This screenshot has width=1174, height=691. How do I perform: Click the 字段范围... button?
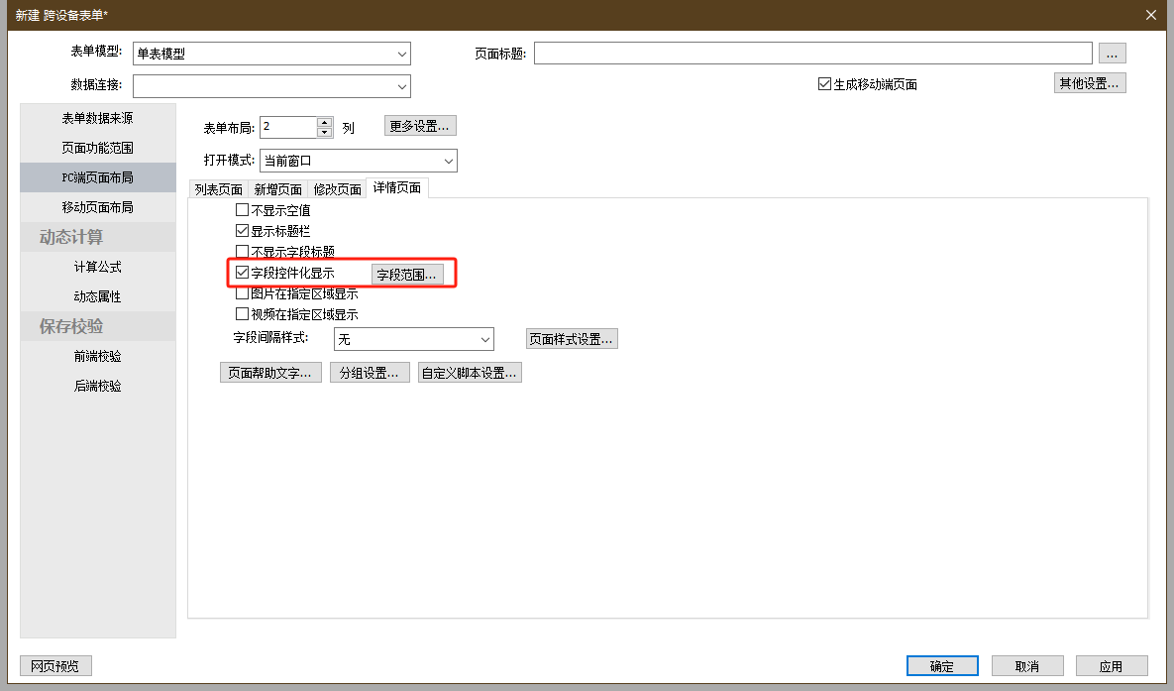(x=406, y=275)
